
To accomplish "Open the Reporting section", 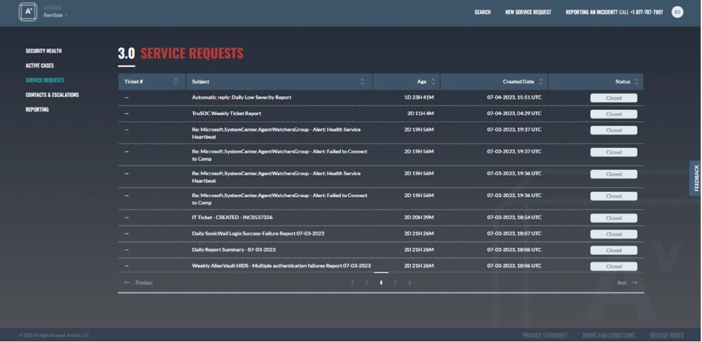I will 37,110.
